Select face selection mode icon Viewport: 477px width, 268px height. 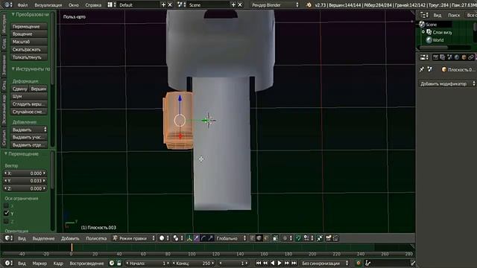(266, 238)
